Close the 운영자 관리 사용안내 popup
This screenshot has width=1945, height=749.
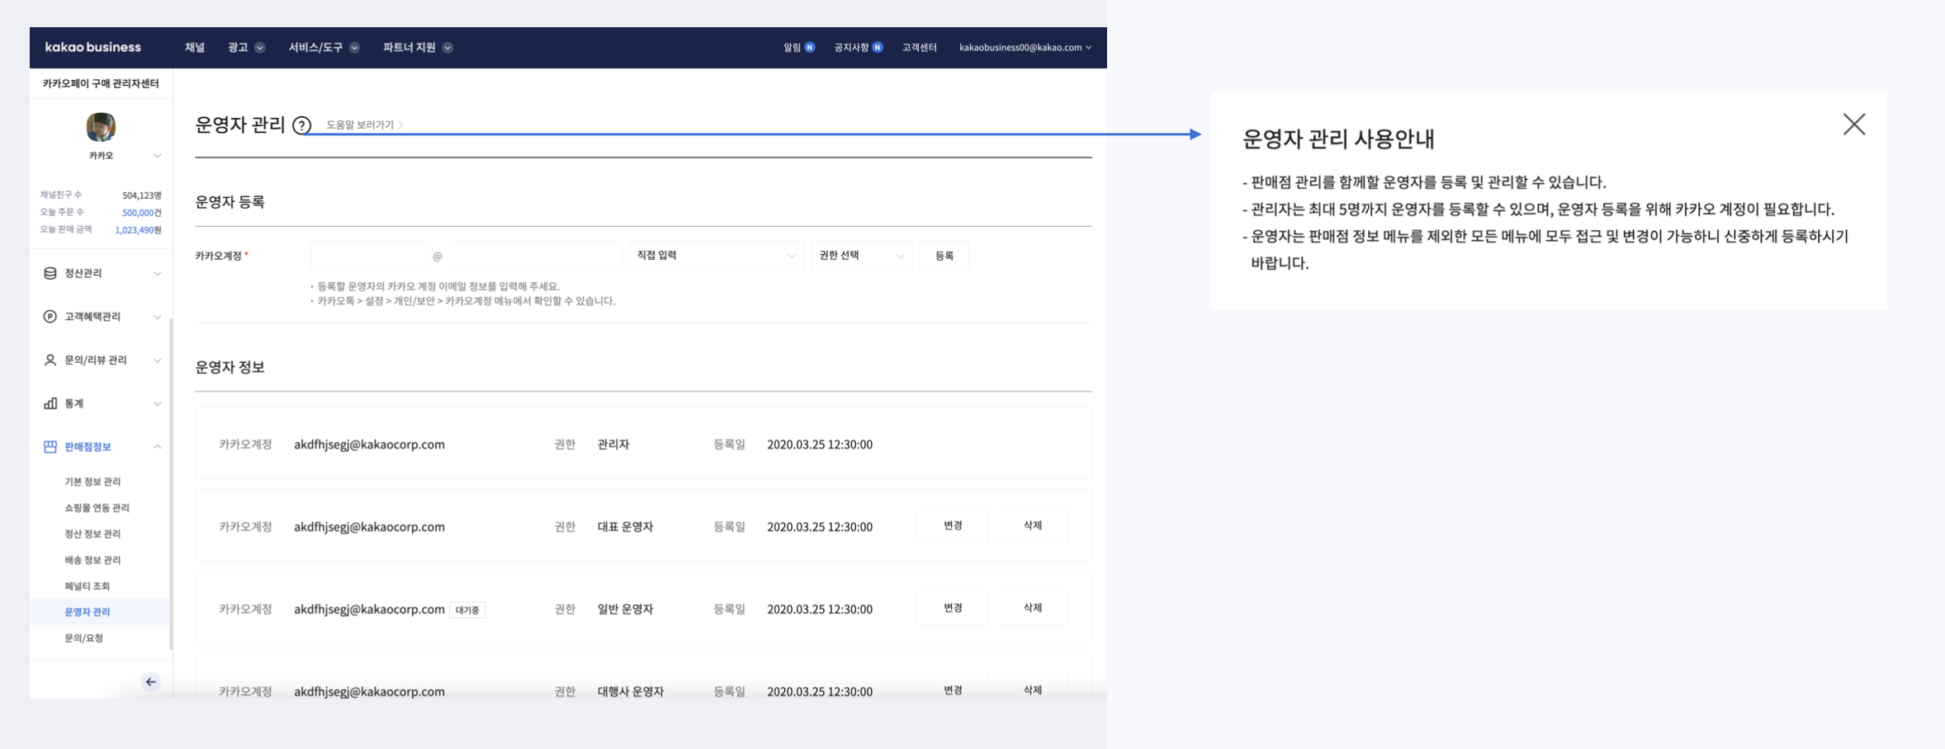(x=1854, y=125)
